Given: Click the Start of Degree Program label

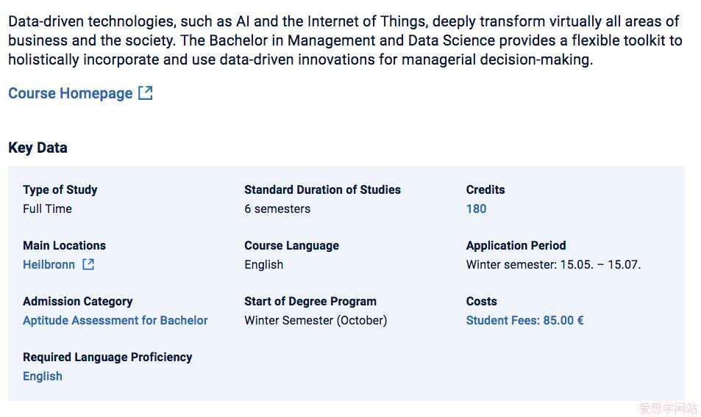Looking at the screenshot, I should (310, 301).
